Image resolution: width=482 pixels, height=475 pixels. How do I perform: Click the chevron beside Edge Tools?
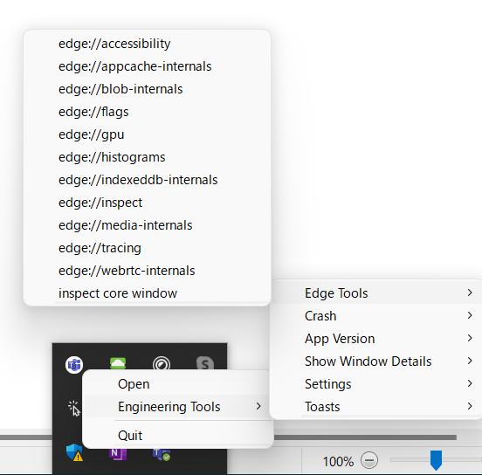[x=470, y=293]
